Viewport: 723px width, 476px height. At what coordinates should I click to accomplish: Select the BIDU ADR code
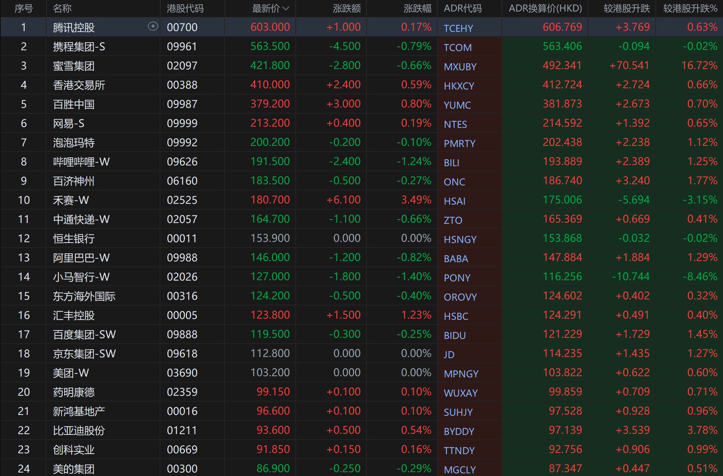click(x=455, y=336)
